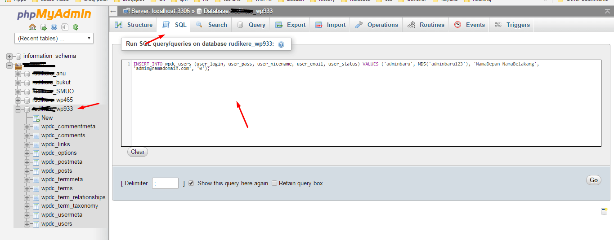This screenshot has height=240, width=614.
Task: Click the collapse arrow left of Server breadcrumb
Action: [114, 11]
